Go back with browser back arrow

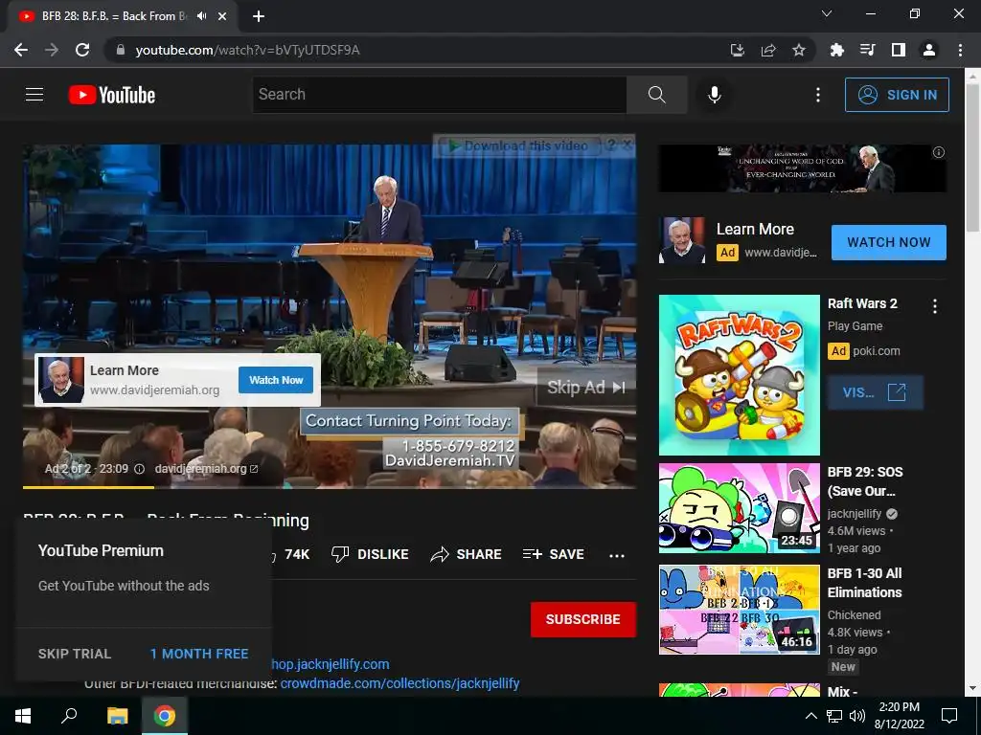pos(21,50)
